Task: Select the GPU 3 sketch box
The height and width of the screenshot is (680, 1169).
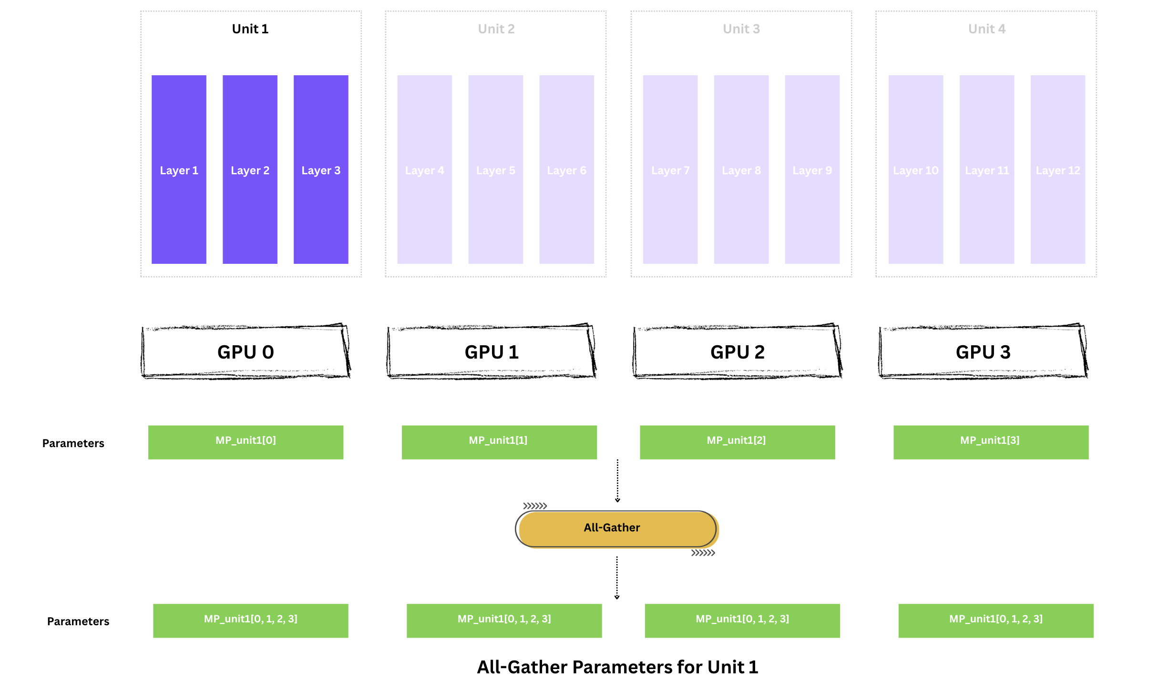Action: (x=983, y=352)
